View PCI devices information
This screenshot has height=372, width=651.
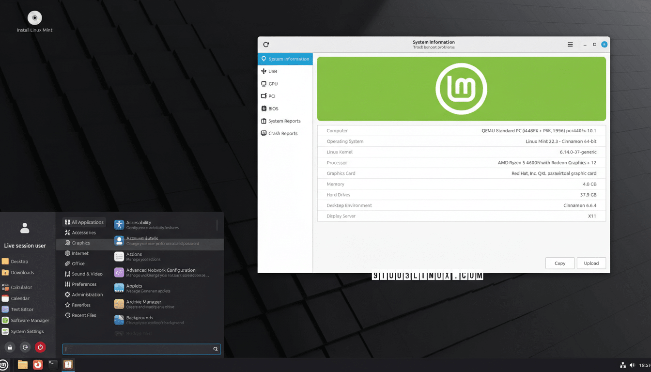pos(271,96)
